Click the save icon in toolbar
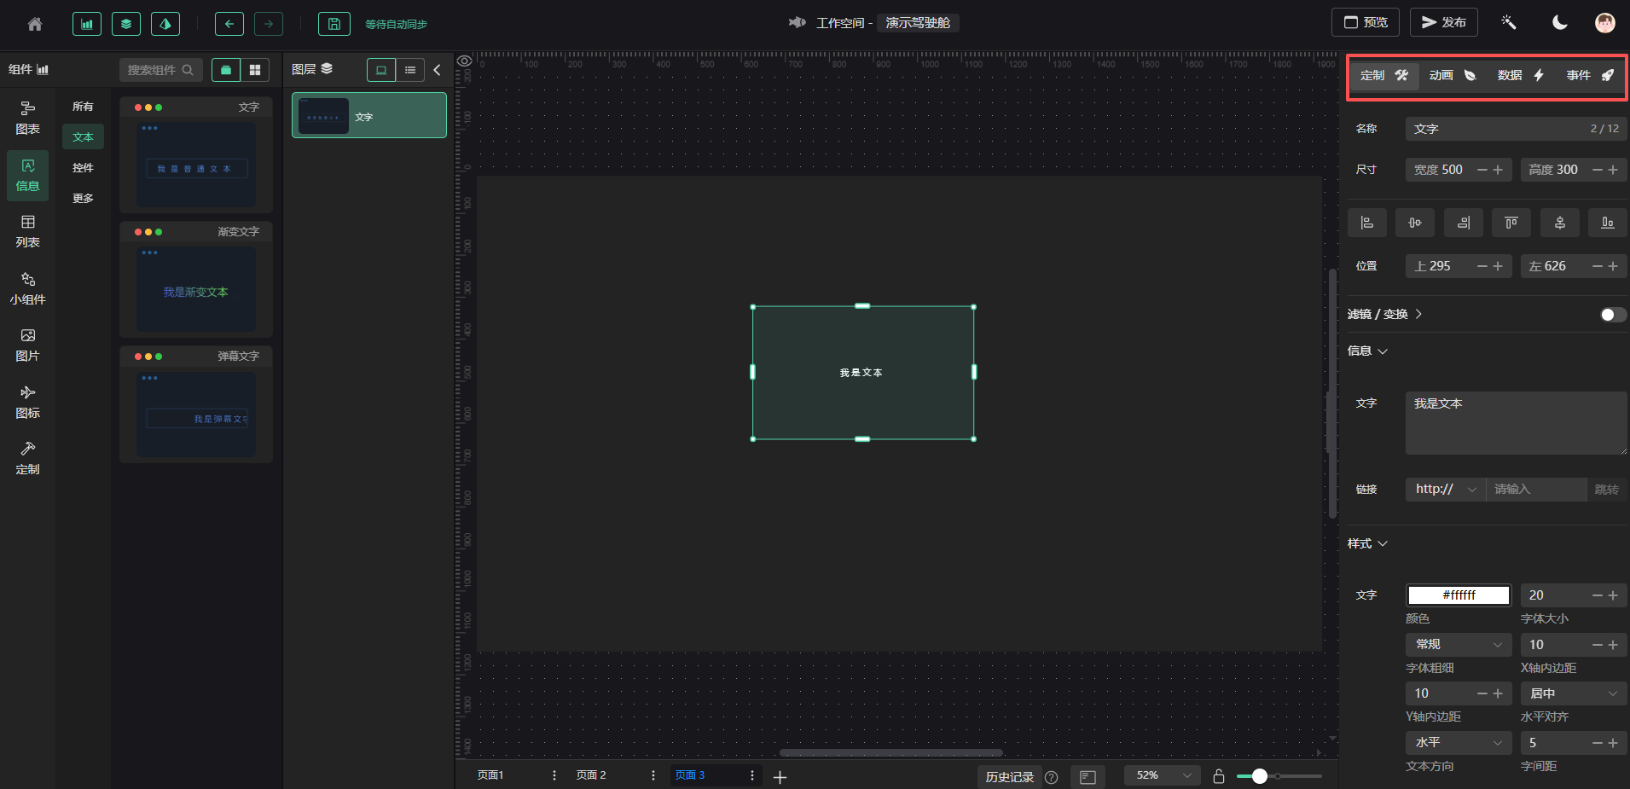Image resolution: width=1630 pixels, height=789 pixels. 334,24
